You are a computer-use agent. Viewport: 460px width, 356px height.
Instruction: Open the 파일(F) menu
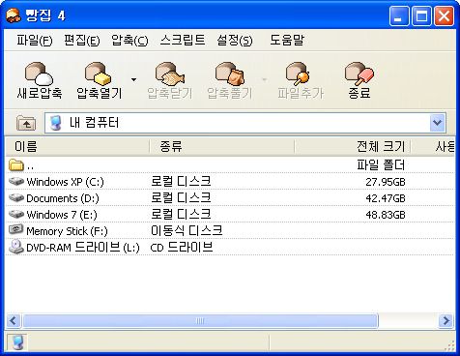pos(35,41)
